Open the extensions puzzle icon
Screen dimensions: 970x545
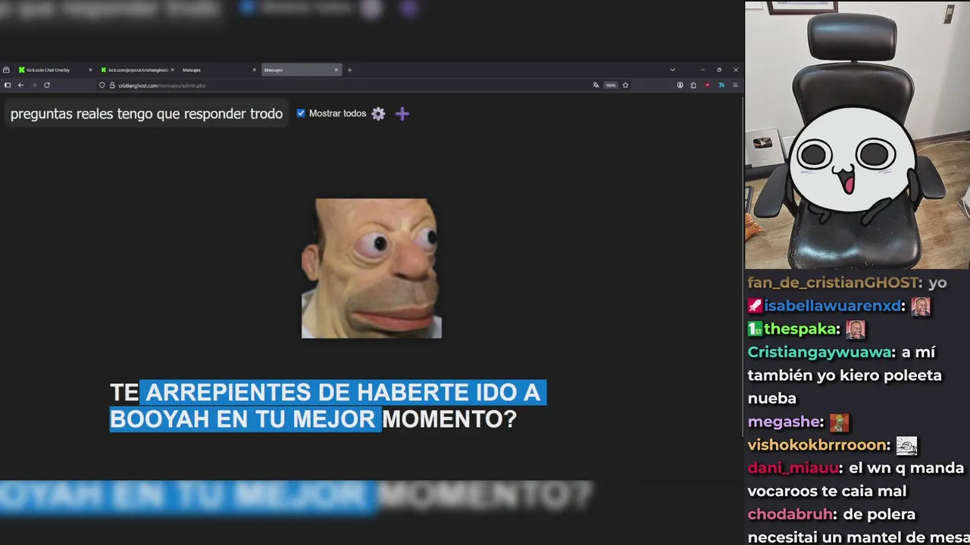[x=693, y=86]
